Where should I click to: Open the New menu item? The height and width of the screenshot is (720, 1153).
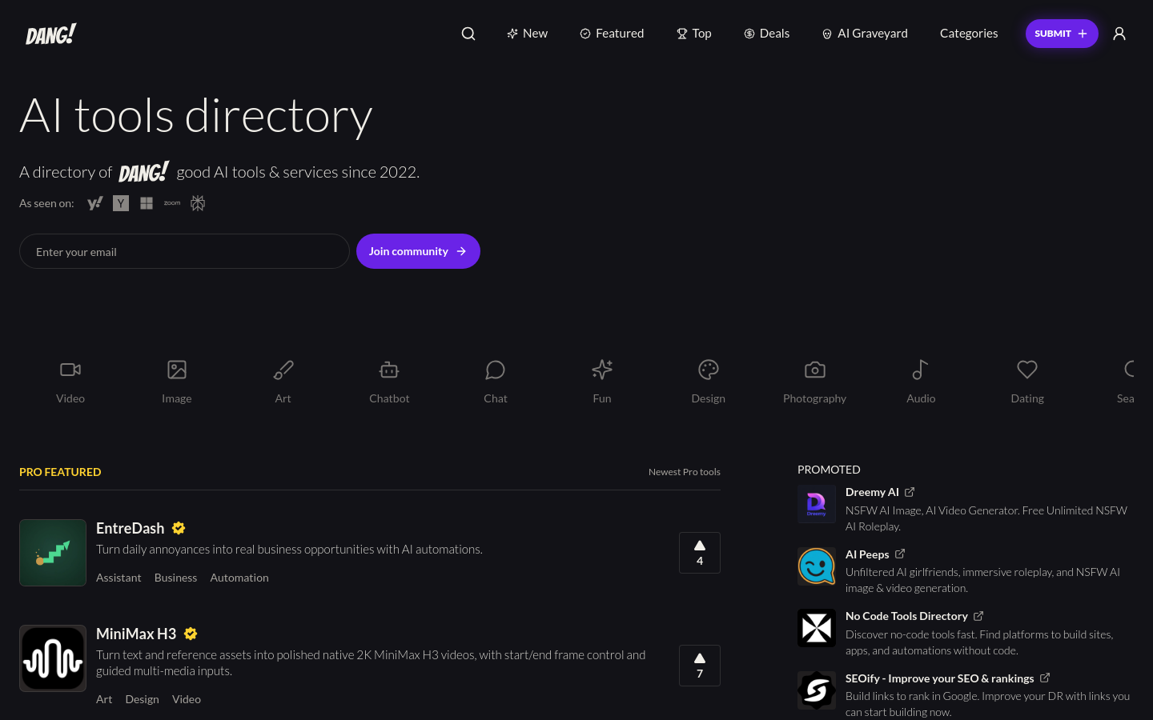[527, 34]
